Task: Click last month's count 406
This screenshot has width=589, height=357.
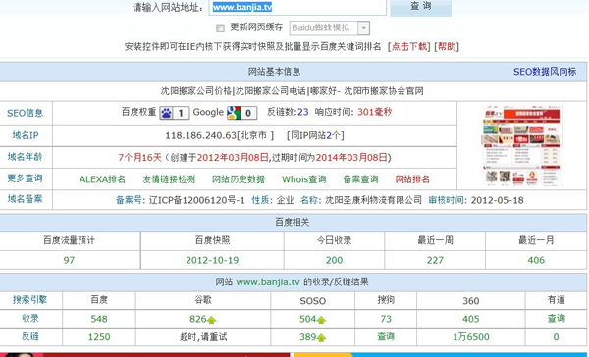Action: tap(536, 260)
